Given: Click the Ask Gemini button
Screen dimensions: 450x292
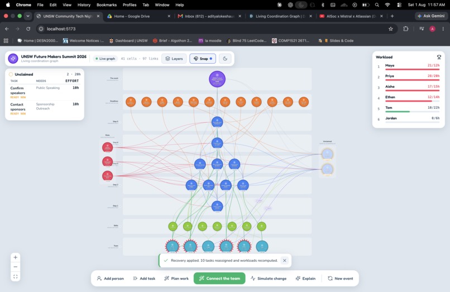Looking at the screenshot, I should [x=431, y=16].
